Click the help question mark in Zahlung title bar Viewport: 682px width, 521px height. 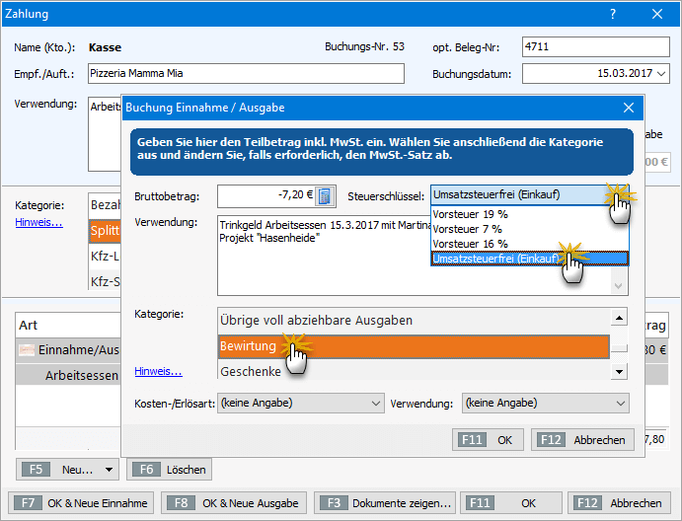point(613,14)
